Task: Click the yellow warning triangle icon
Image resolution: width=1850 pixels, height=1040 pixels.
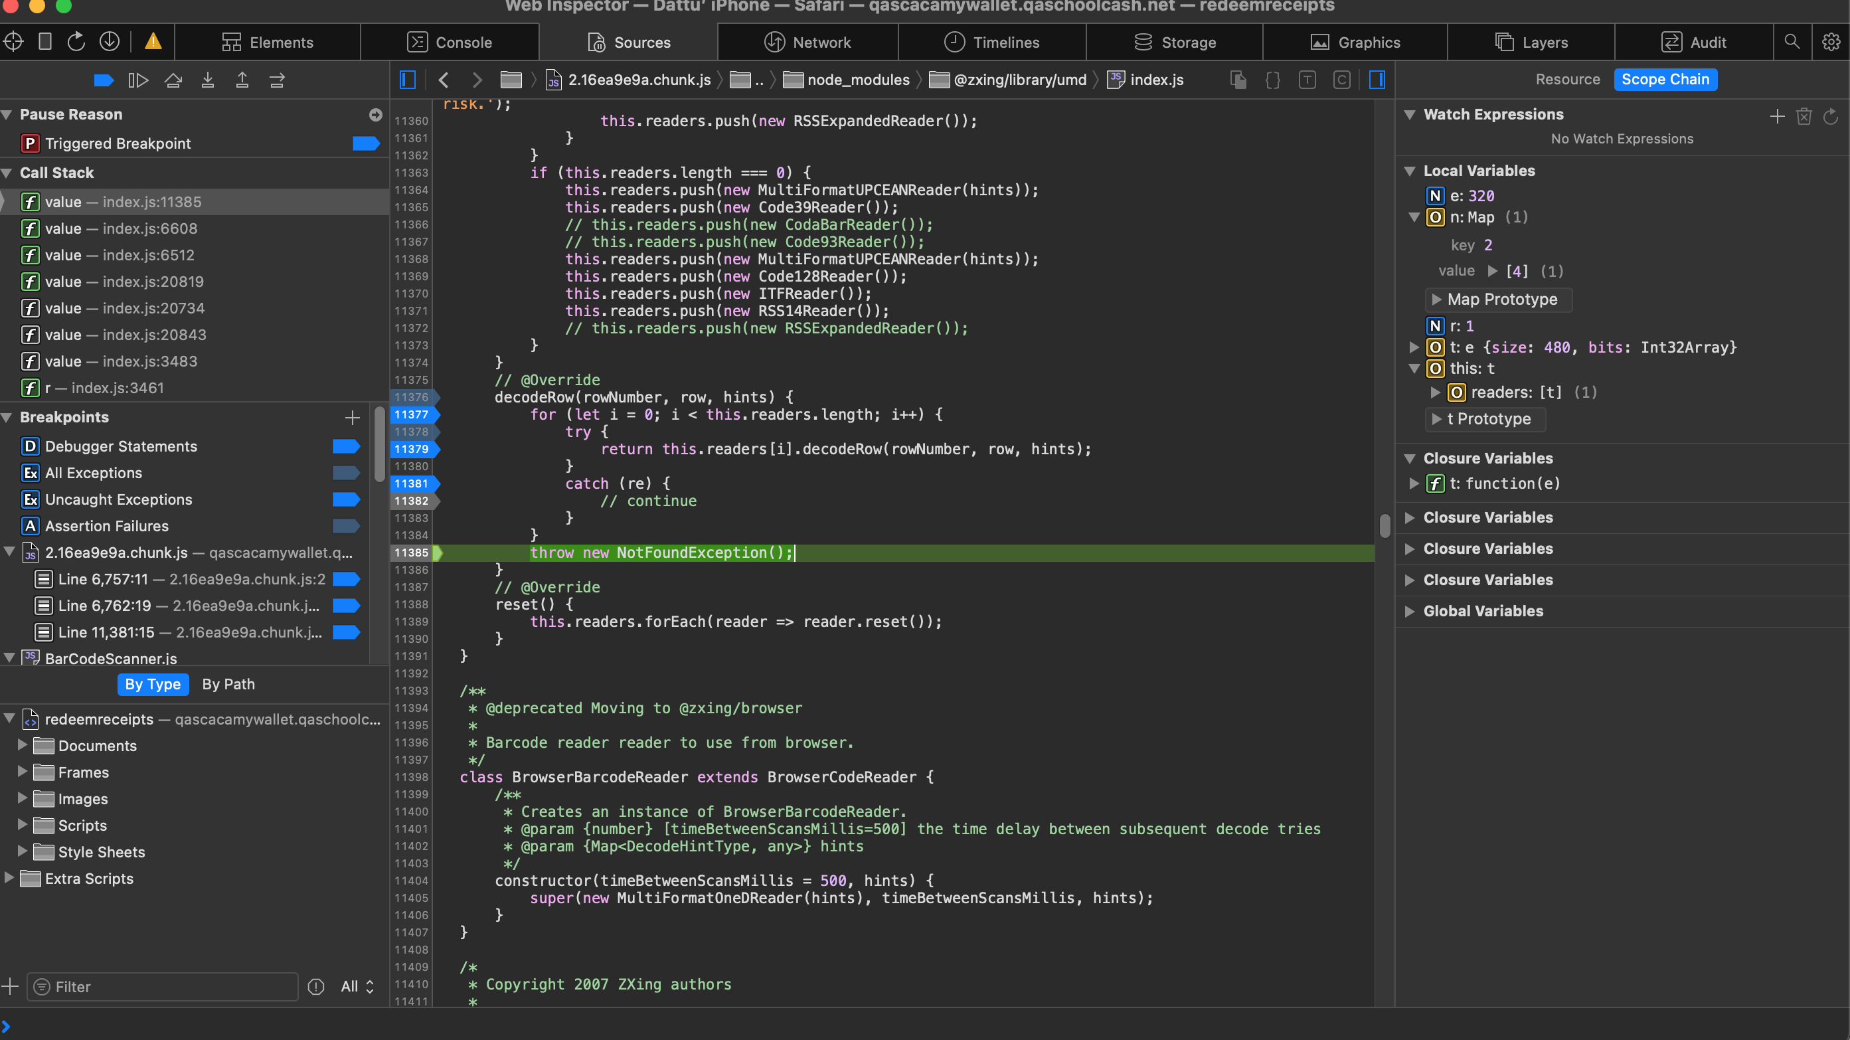Action: click(x=153, y=43)
